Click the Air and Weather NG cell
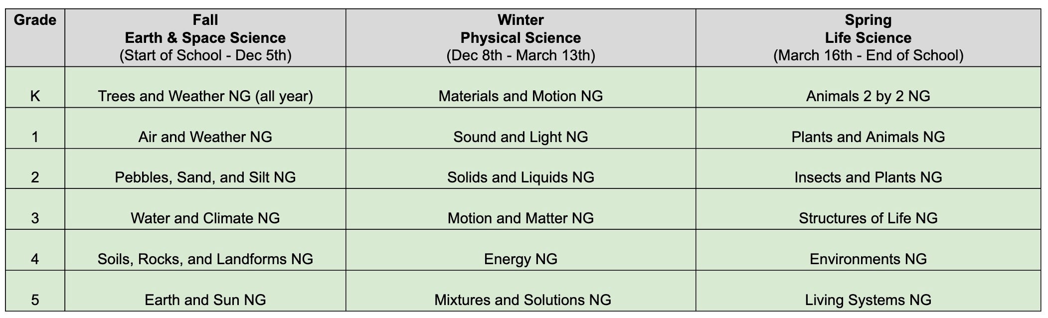The image size is (1048, 318). [205, 137]
